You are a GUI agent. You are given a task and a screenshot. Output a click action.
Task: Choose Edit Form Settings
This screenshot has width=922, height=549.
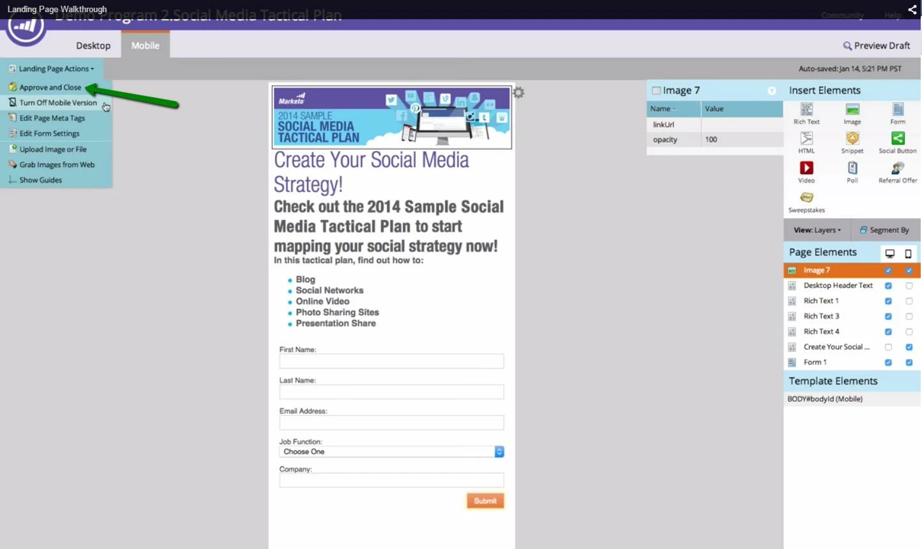[x=49, y=133]
